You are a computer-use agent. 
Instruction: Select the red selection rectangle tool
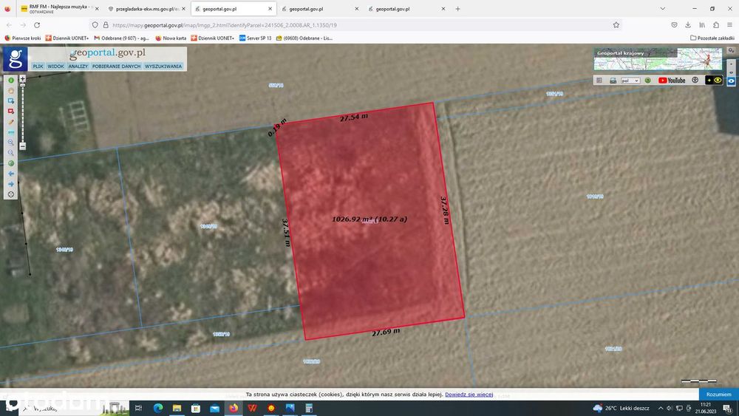11,111
